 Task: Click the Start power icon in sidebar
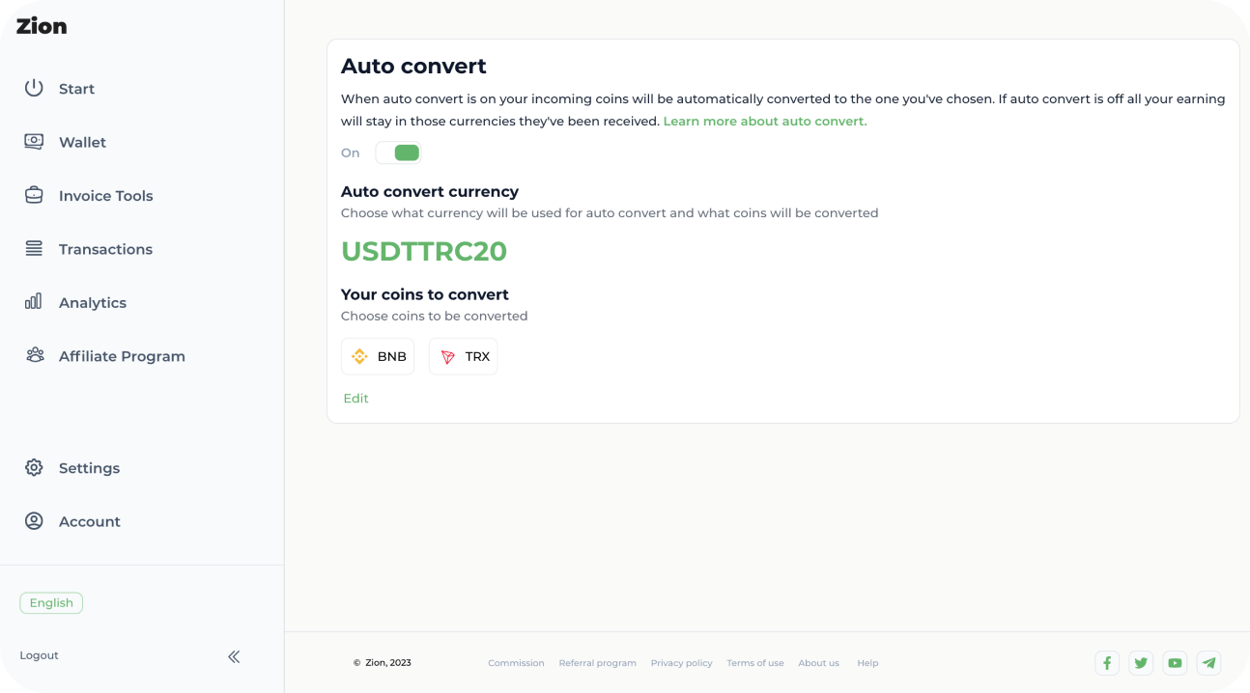click(x=34, y=88)
